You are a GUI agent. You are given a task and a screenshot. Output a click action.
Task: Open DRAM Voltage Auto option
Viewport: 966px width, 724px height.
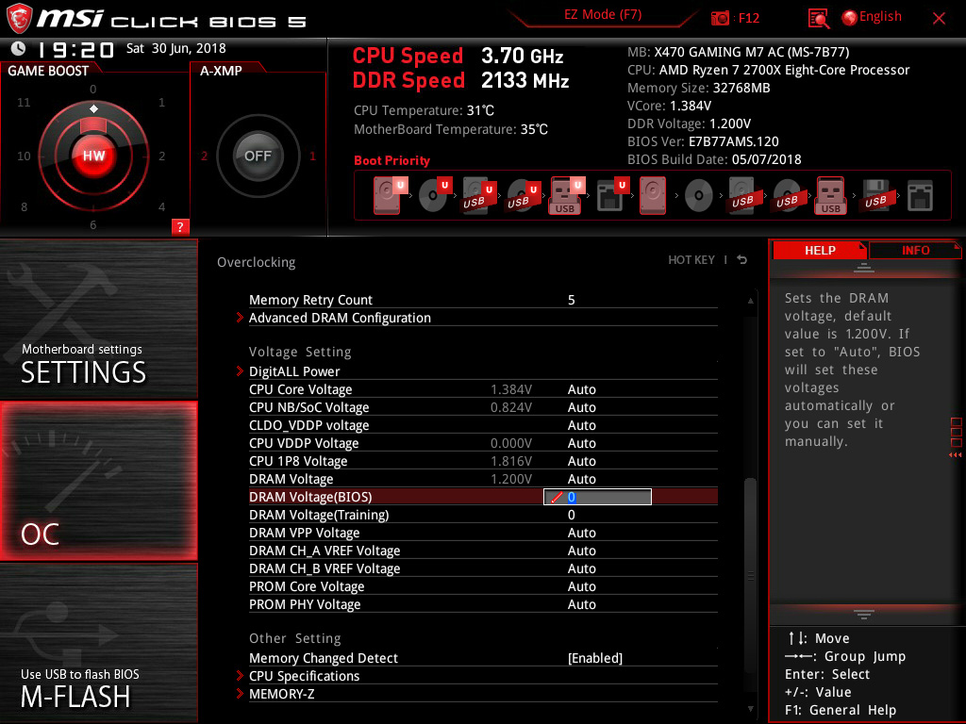click(x=581, y=479)
